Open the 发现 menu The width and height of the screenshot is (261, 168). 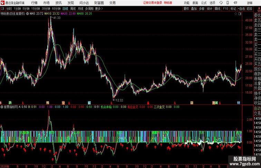point(71,3)
